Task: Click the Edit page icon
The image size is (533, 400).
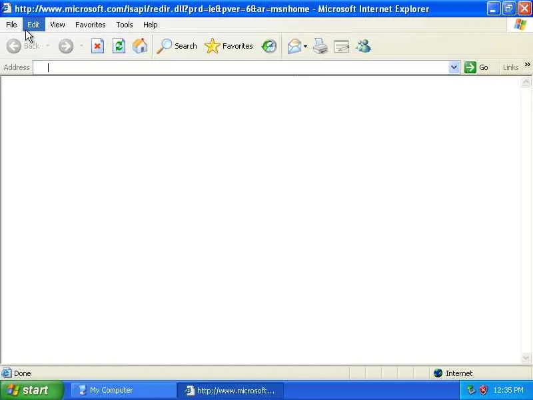Action: tap(342, 47)
